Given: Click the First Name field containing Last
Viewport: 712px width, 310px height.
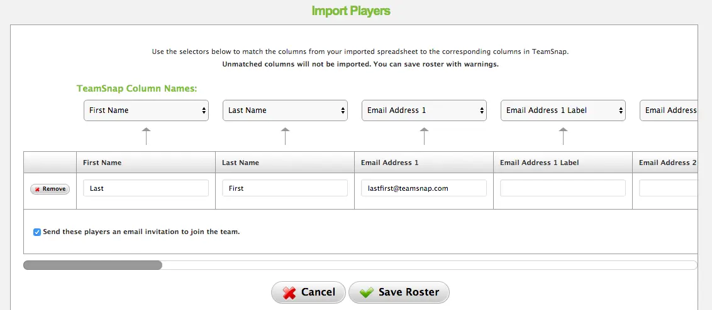Looking at the screenshot, I should pyautogui.click(x=146, y=188).
